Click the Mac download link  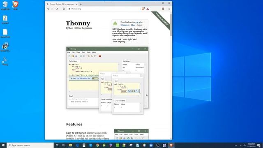(x=133, y=25)
